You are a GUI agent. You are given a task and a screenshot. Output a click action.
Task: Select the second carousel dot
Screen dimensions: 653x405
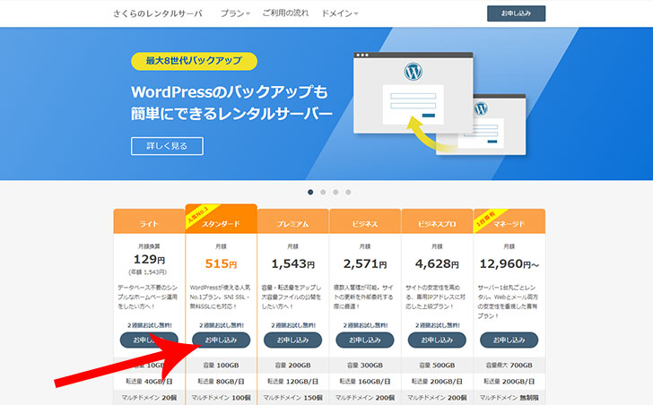pyautogui.click(x=323, y=192)
